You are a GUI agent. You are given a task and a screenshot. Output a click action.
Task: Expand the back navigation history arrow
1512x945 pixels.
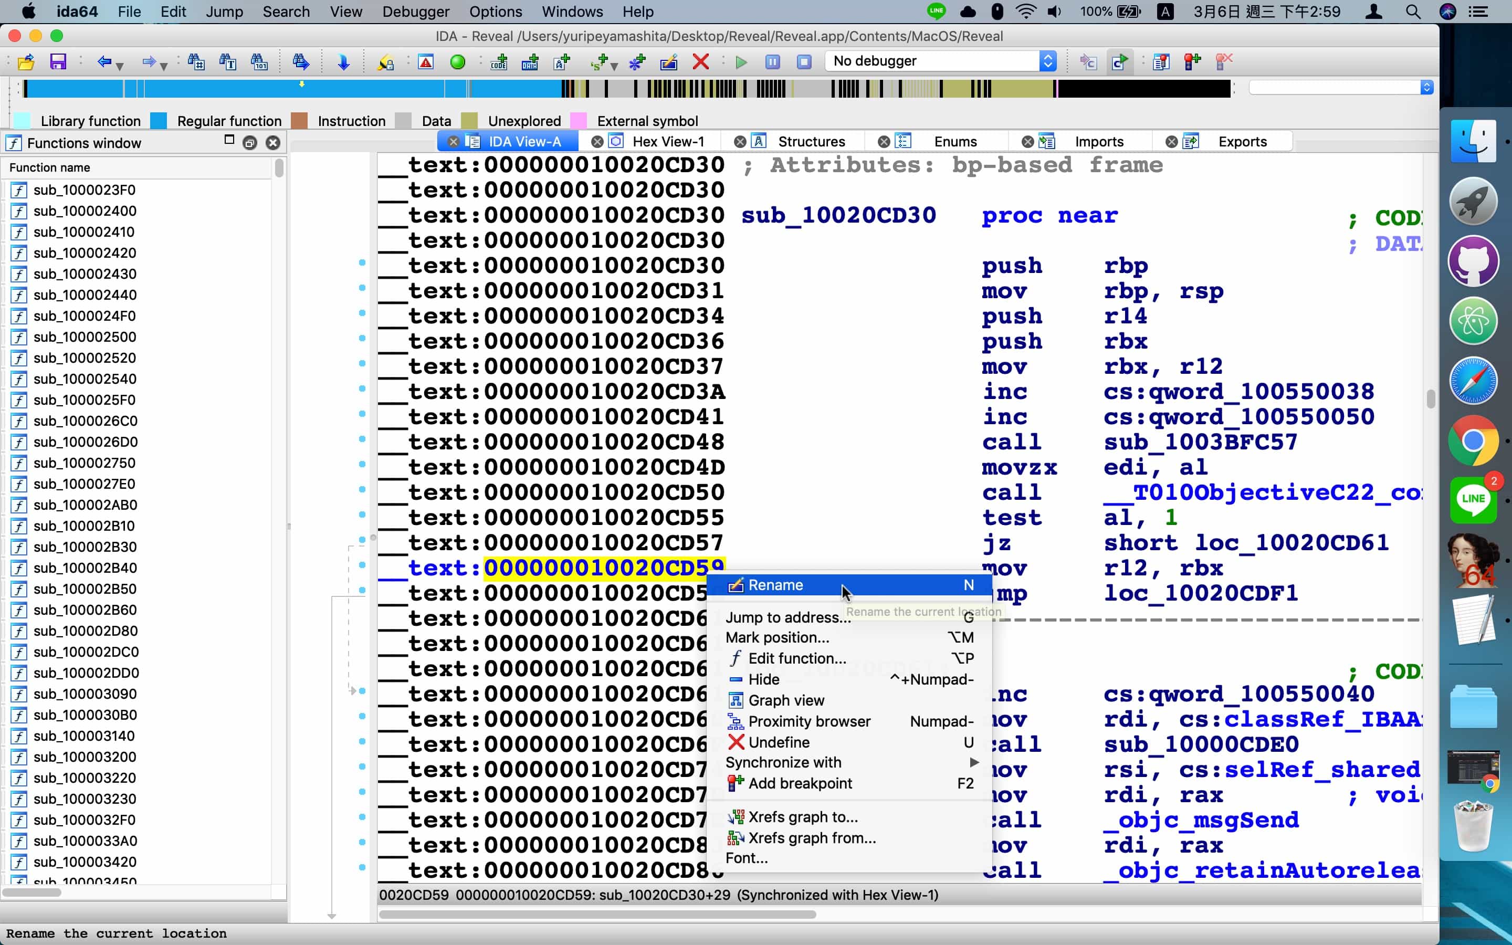coord(119,66)
